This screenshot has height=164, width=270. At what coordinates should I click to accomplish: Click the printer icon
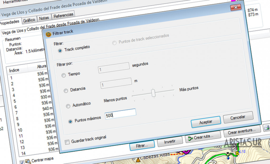click(267, 127)
